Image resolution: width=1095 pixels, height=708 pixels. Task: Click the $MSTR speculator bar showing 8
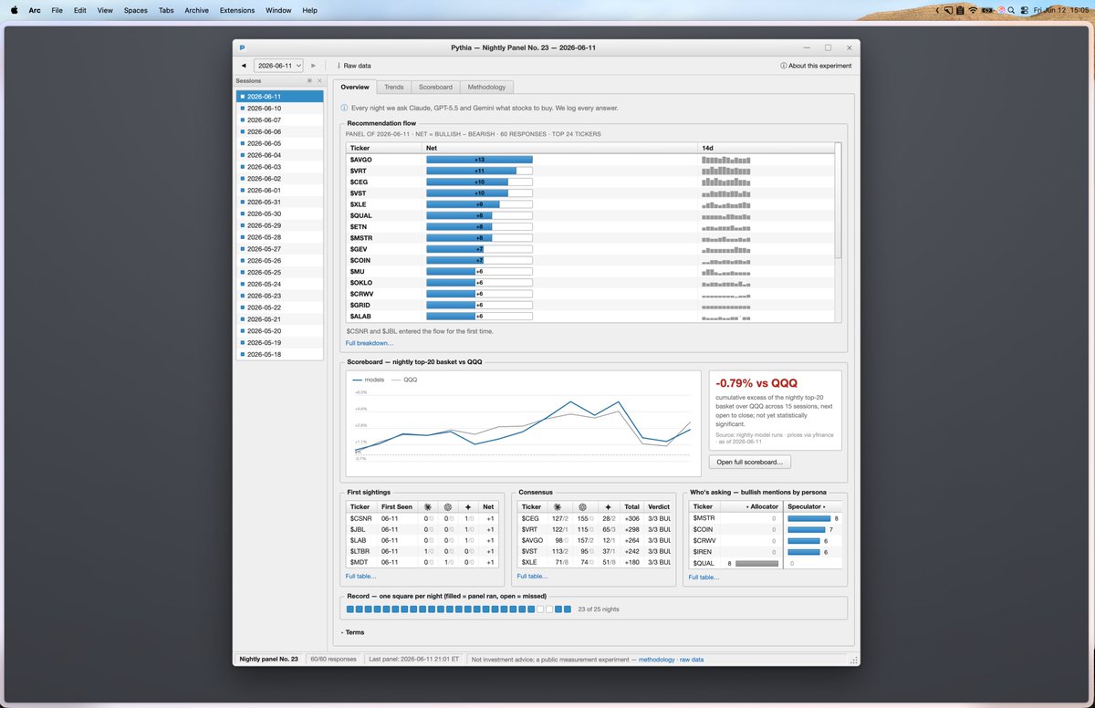[x=809, y=518]
